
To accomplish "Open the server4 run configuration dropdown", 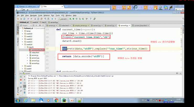I will 63,19.
